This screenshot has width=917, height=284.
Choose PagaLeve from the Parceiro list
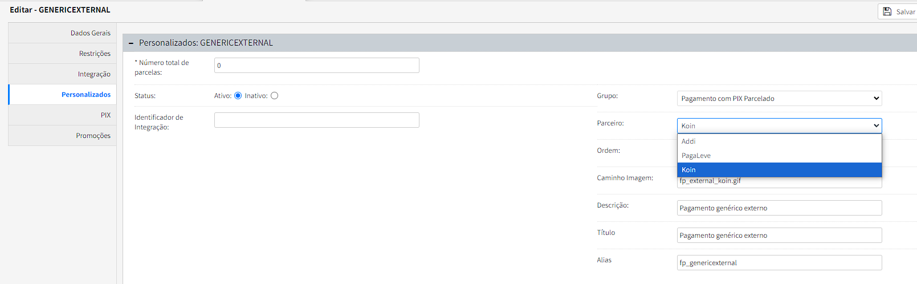coord(779,156)
